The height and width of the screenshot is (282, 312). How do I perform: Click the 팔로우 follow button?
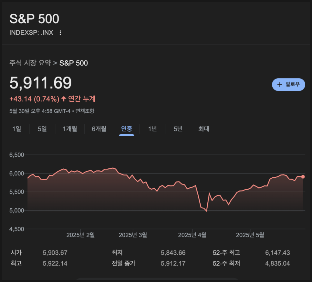point(288,84)
